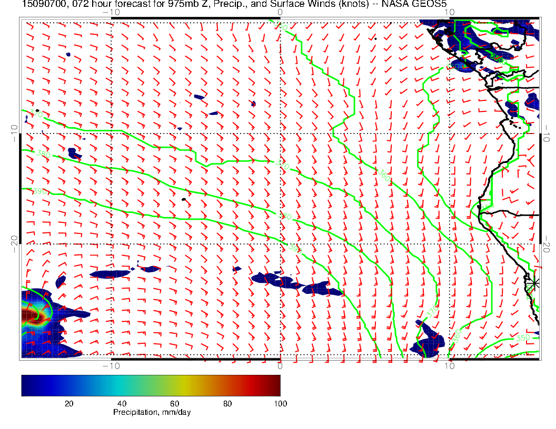The height and width of the screenshot is (429, 556).
Task: Click the "100" tick label under the color bar
Action: pos(280,404)
